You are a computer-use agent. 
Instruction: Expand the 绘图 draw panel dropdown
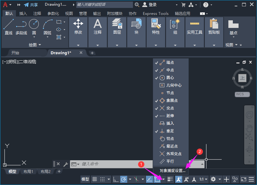tap(35, 45)
